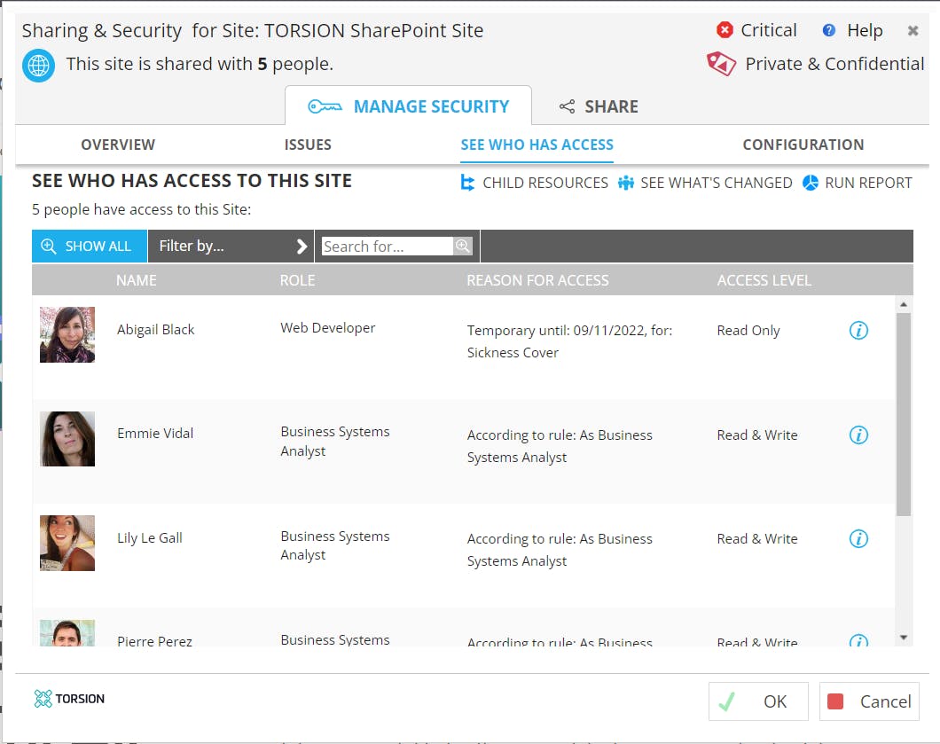Click the Search for input field
The height and width of the screenshot is (744, 940).
(x=387, y=247)
